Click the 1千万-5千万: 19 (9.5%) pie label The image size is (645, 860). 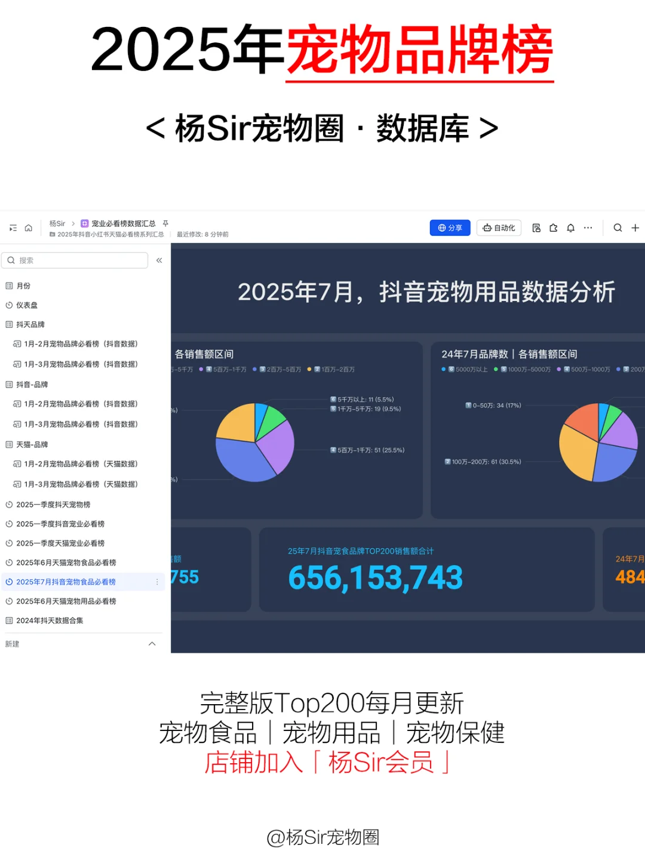click(x=365, y=409)
